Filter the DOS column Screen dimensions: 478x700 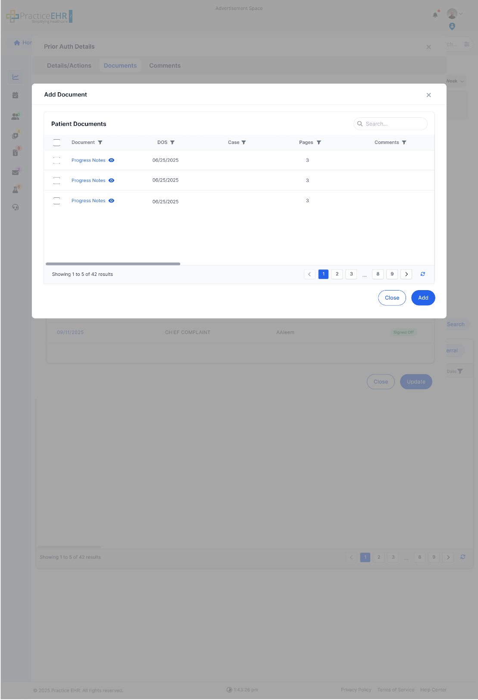click(x=172, y=143)
